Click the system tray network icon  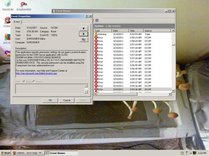point(194,153)
